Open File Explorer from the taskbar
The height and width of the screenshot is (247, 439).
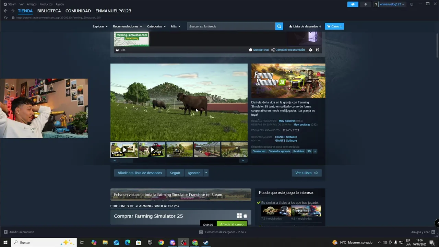105,243
